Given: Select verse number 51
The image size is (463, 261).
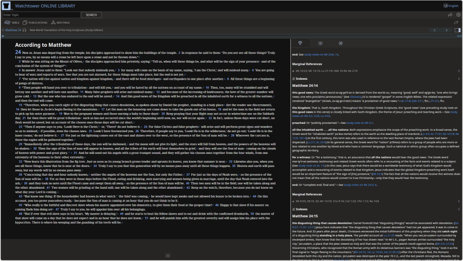Looking at the screenshot, I should click(x=146, y=218).
